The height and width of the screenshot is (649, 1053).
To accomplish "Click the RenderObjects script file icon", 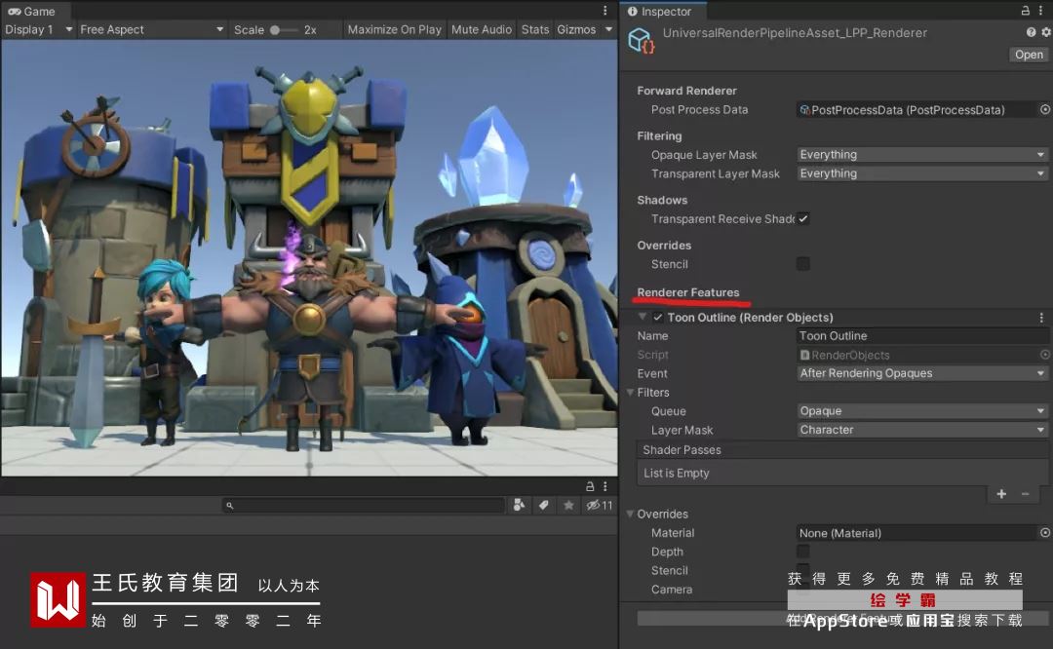I will tap(804, 355).
